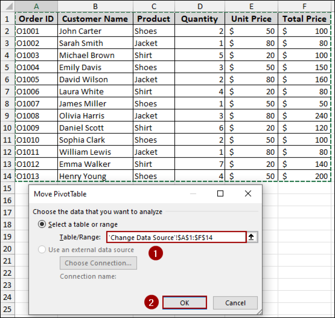The image size is (335, 318).
Task: Select the cell containing O1013
Action: (36, 176)
